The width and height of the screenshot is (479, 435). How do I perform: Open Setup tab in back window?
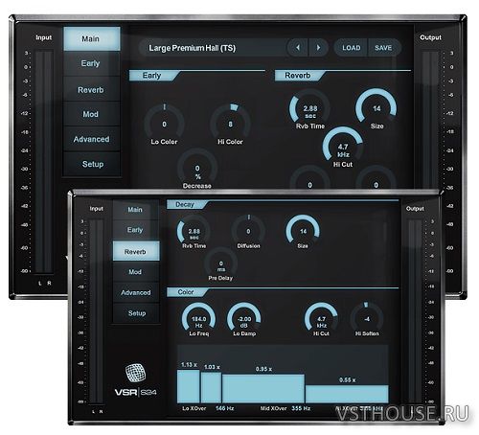[x=92, y=164]
